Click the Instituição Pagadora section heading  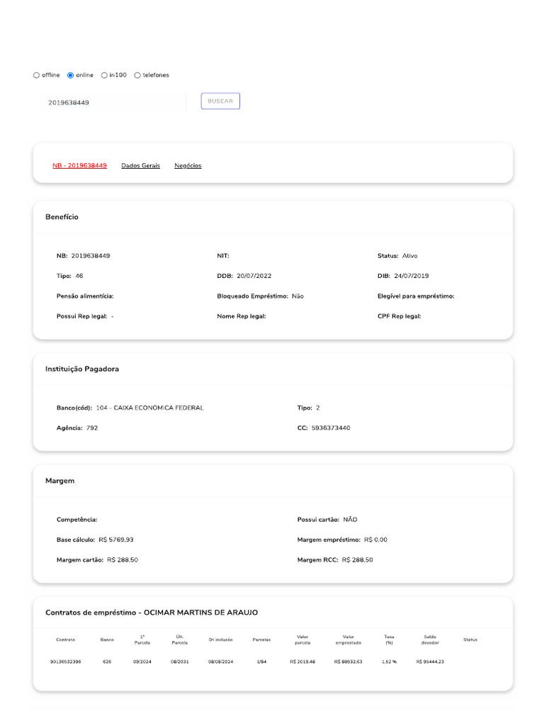(x=82, y=369)
